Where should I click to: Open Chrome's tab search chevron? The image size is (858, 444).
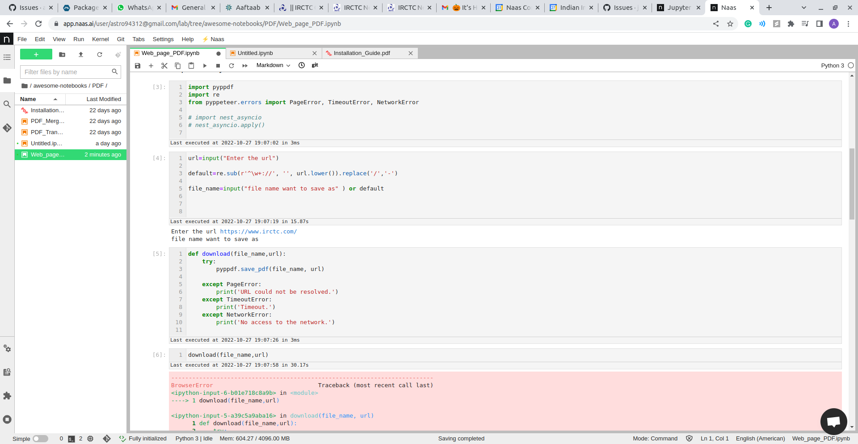(803, 8)
